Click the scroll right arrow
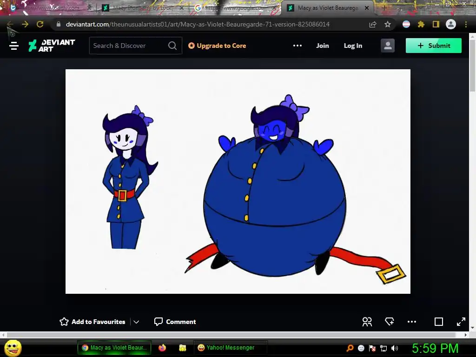The image size is (476, 357). [466, 335]
